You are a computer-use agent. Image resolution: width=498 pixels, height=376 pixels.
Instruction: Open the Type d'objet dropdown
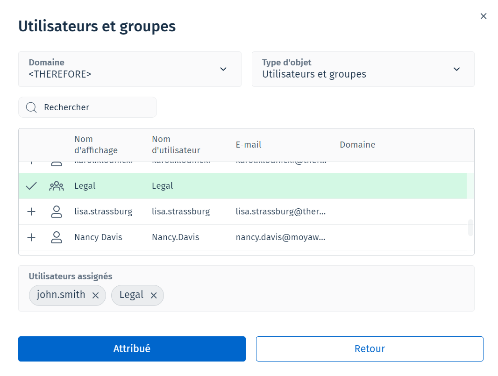(x=363, y=69)
